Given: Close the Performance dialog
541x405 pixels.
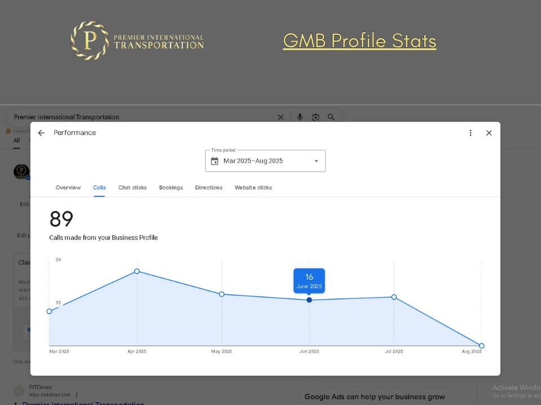Looking at the screenshot, I should 489,133.
